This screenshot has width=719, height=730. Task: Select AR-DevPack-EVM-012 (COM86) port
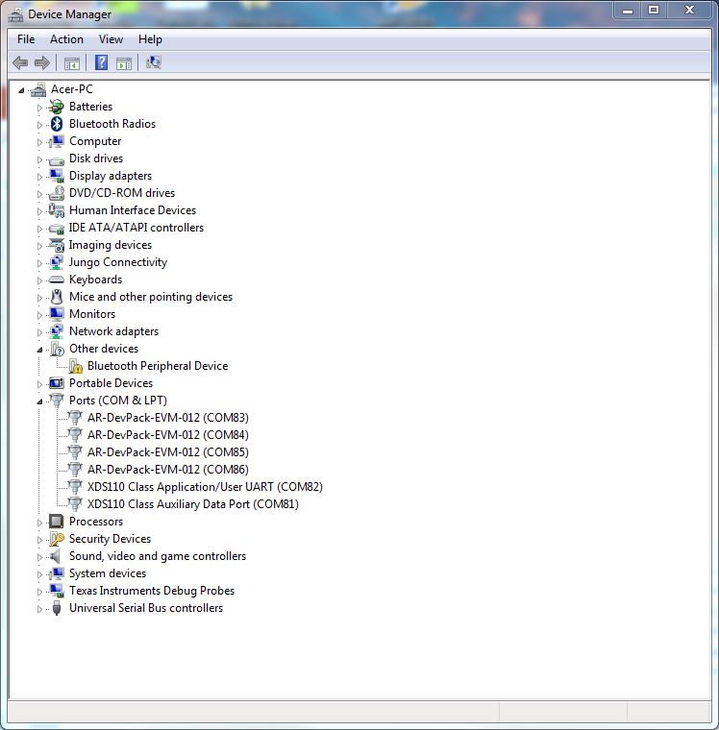tap(168, 470)
